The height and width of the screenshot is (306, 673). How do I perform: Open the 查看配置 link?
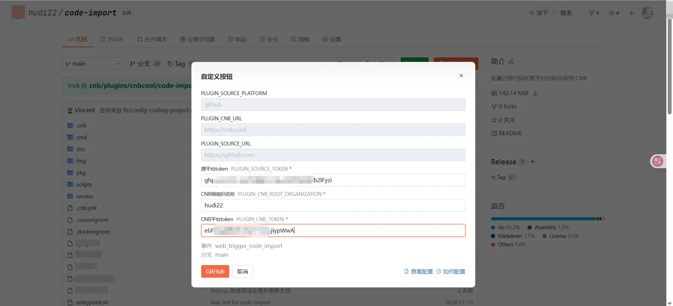(x=419, y=271)
